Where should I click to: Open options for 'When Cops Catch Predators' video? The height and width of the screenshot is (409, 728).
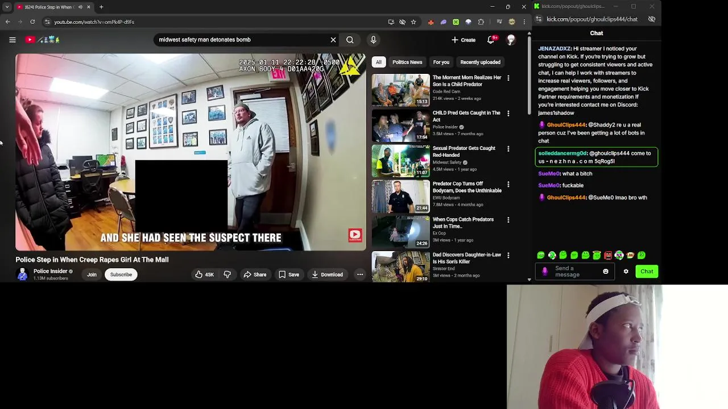coord(508,220)
